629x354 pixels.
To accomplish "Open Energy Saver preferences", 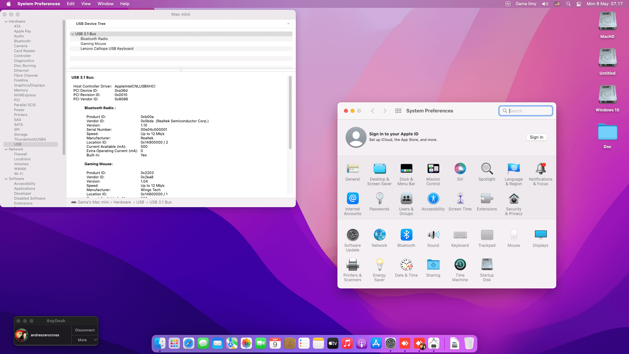I will coord(379,270).
